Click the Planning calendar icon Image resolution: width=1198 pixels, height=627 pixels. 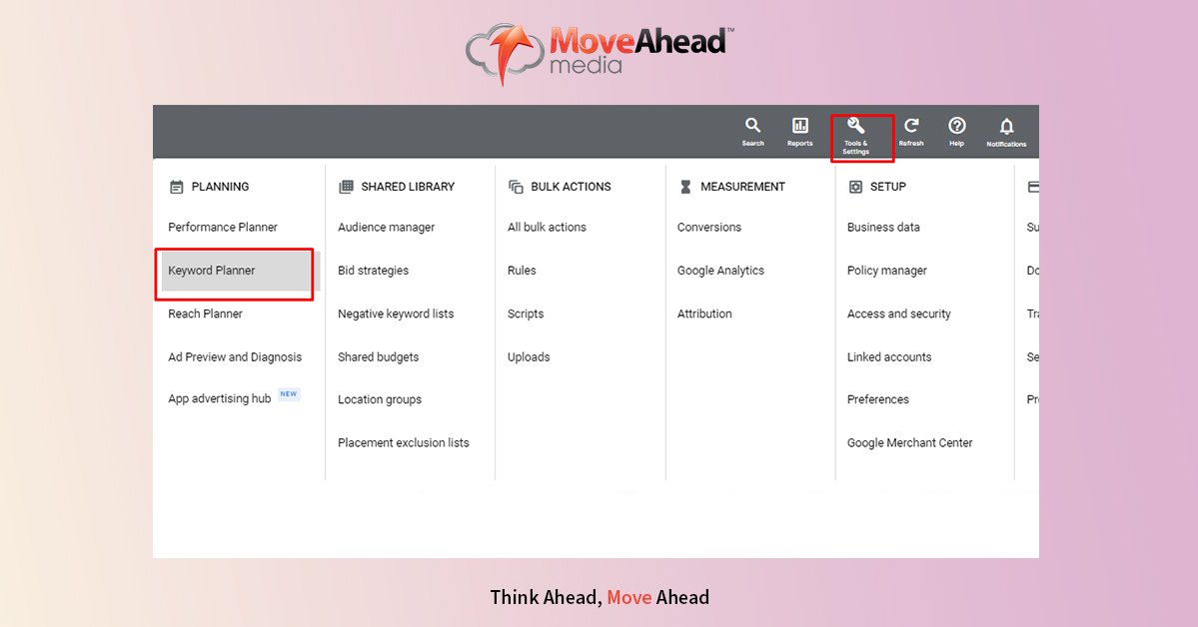[177, 187]
